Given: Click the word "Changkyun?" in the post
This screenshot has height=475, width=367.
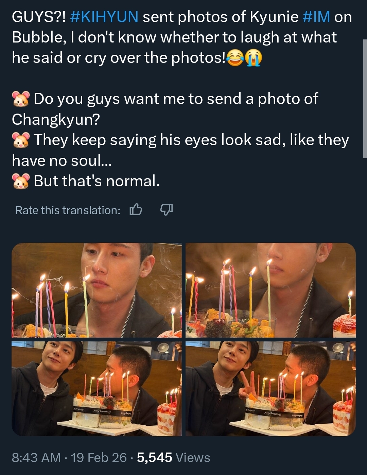Looking at the screenshot, I should [56, 119].
